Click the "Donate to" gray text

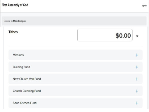pyautogui.click(x=8, y=21)
